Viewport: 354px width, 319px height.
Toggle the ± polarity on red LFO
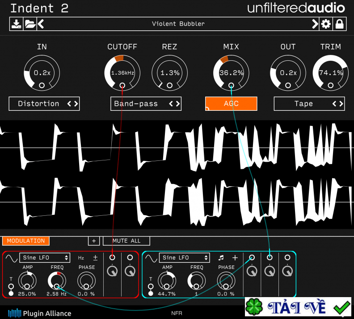click(95, 258)
